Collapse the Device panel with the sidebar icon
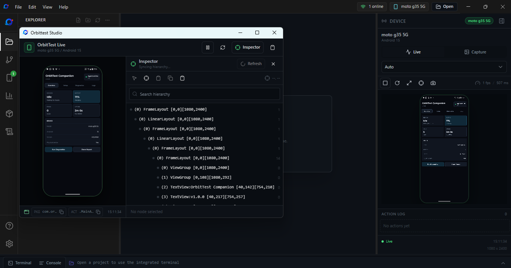 click(x=502, y=21)
